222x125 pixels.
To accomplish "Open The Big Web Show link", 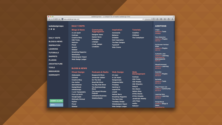I will (99, 85).
